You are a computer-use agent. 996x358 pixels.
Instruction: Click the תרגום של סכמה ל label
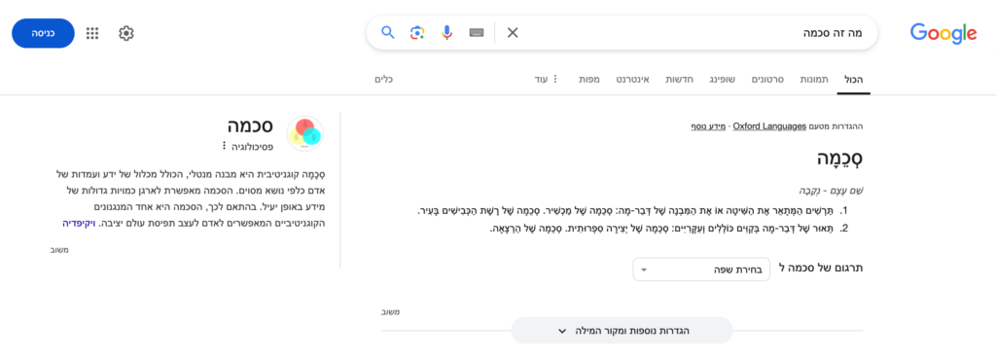821,268
